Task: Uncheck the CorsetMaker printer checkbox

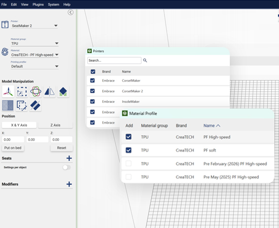Action: click(x=92, y=81)
